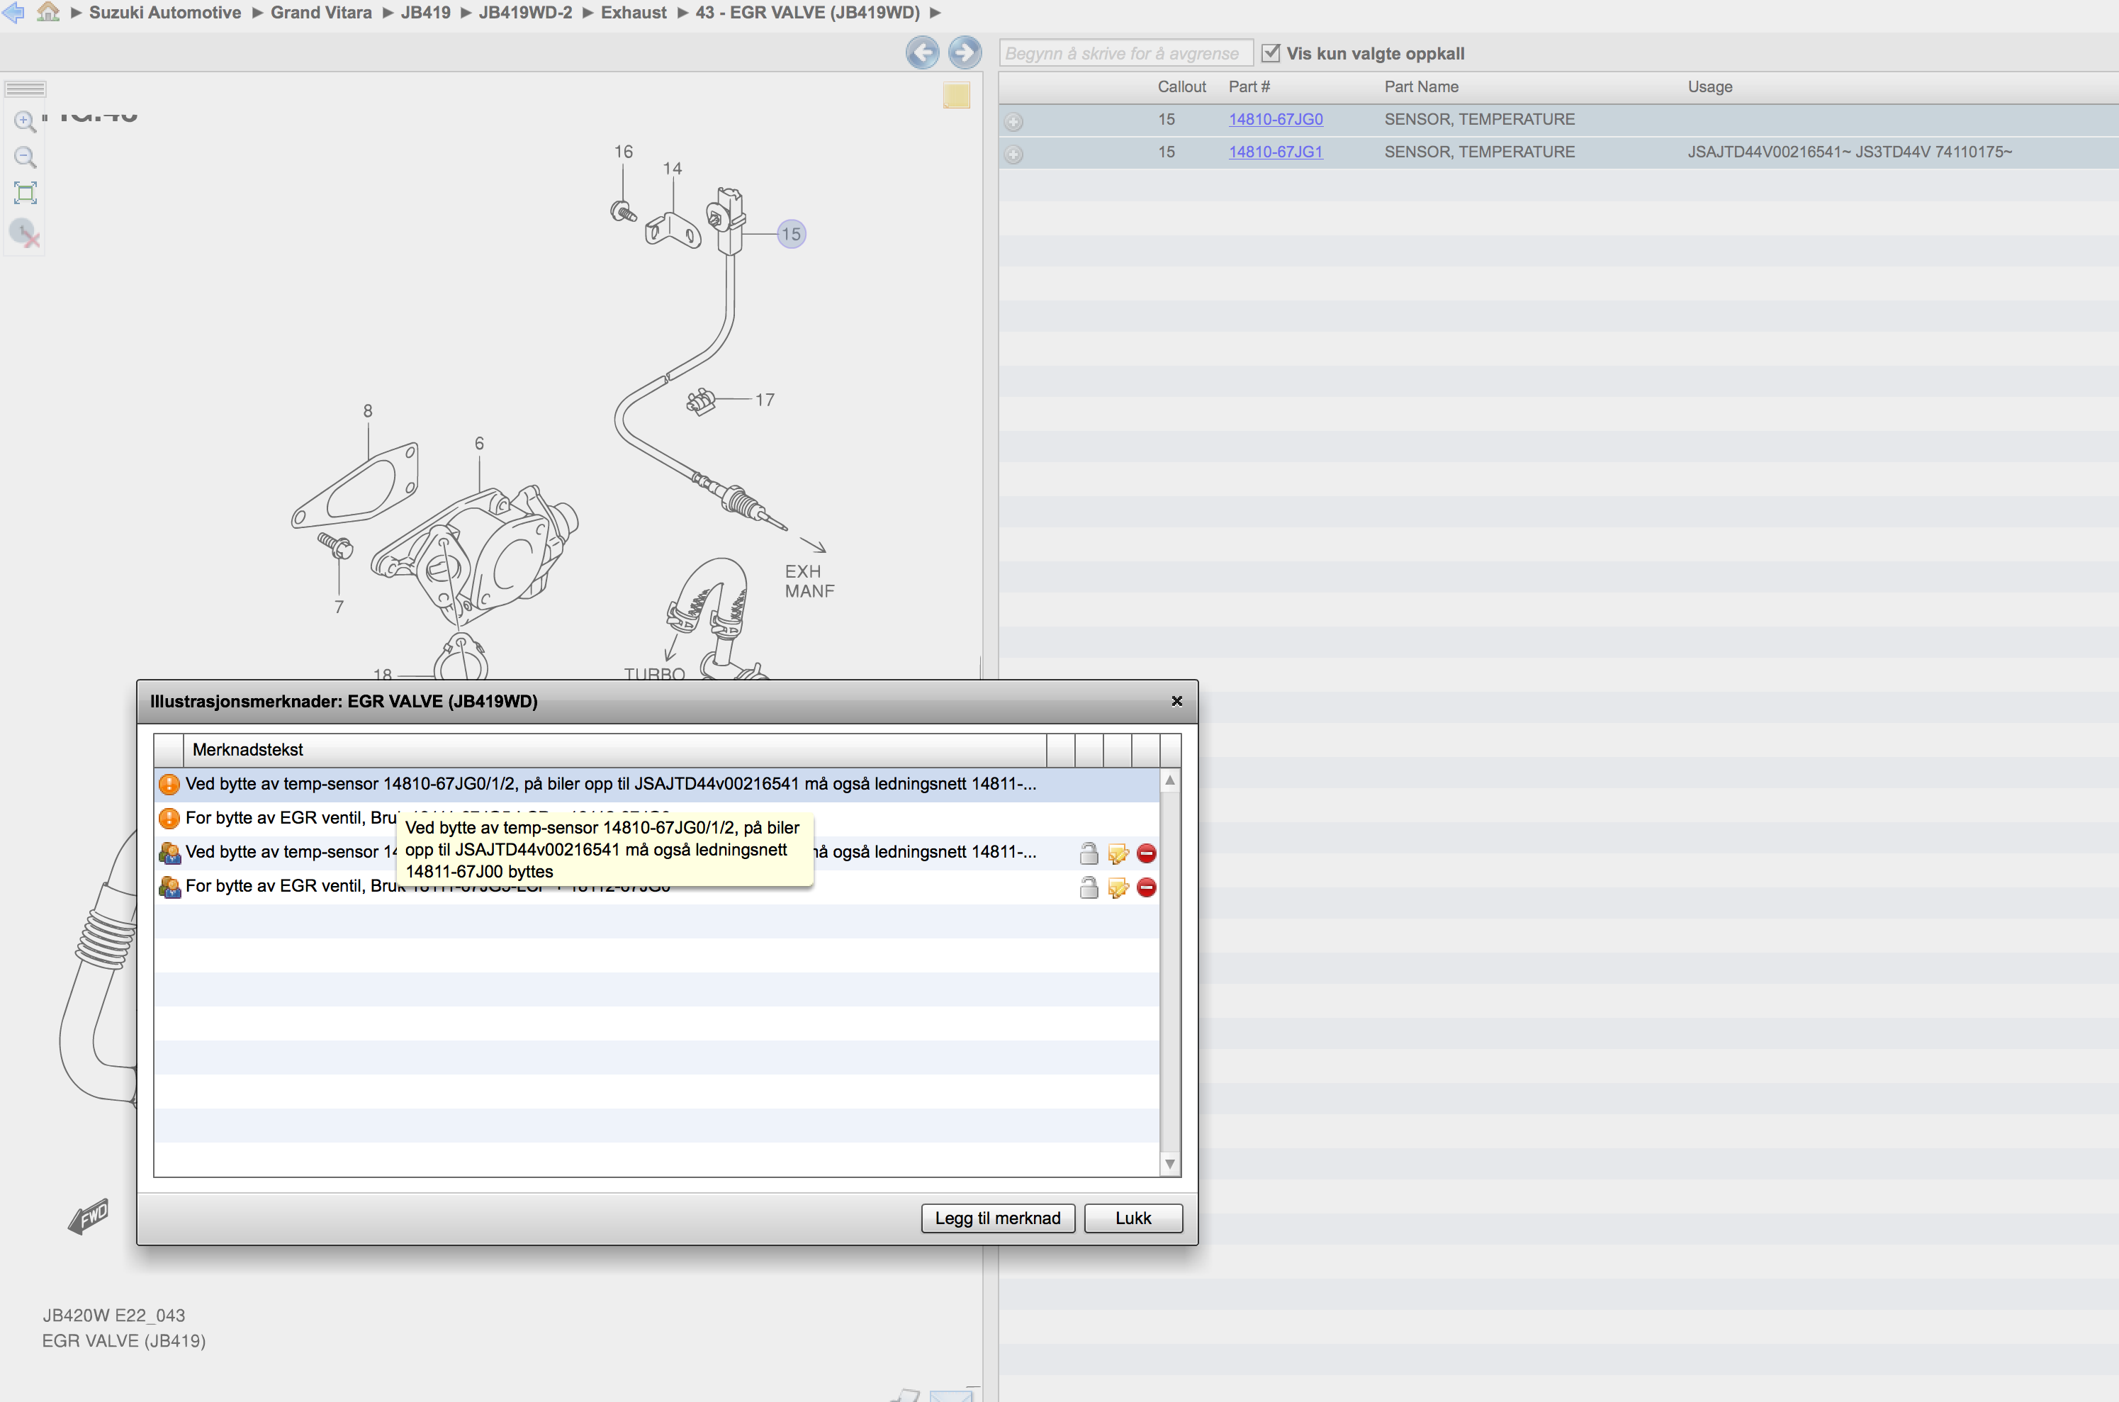2119x1402 pixels.
Task: Go to previous illustration arrow
Action: (923, 52)
